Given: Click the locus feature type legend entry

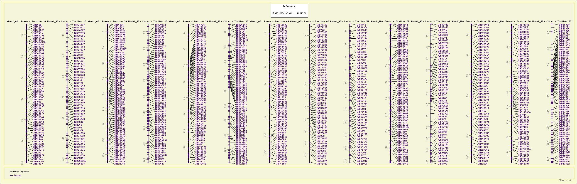Looking at the screenshot, I should (17, 175).
